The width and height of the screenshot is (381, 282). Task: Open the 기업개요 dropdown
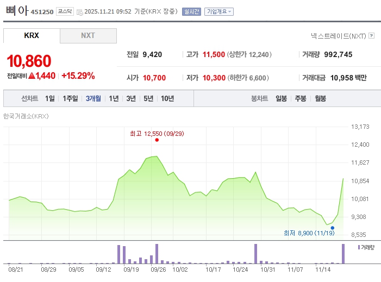(218, 11)
